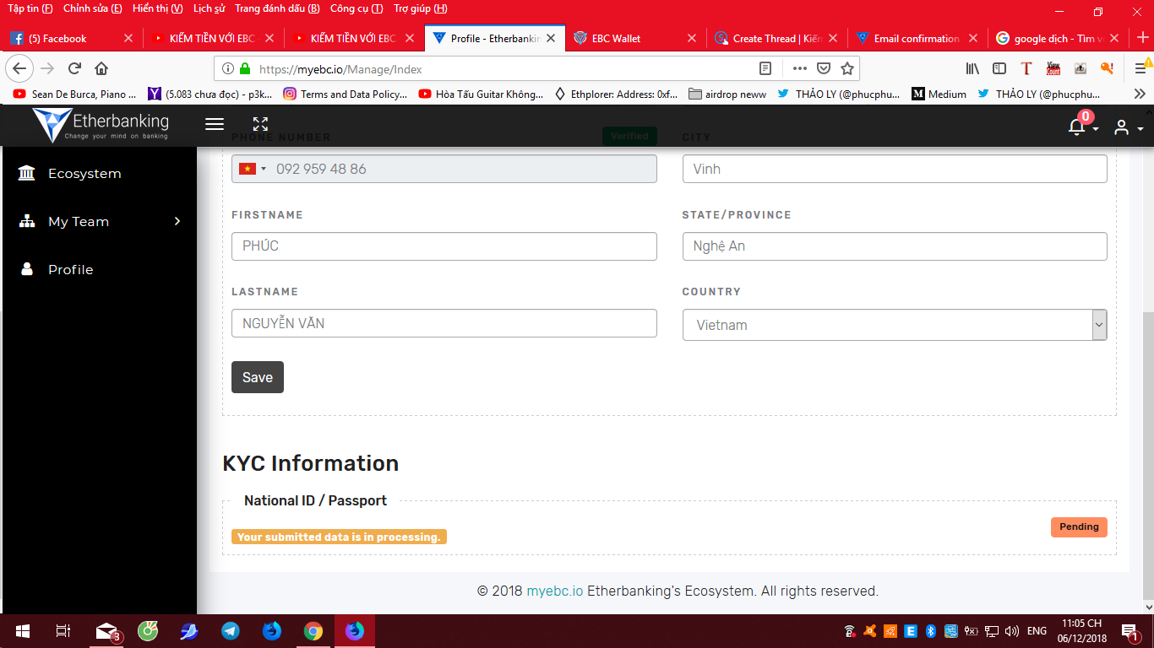The height and width of the screenshot is (648, 1154).
Task: Click the Pending status badge
Action: [1079, 526]
